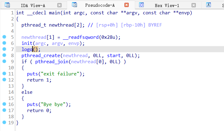224x131 pixels.
Task: Close the Pseudocode-A tab with red X
Action: [x=127, y=5]
